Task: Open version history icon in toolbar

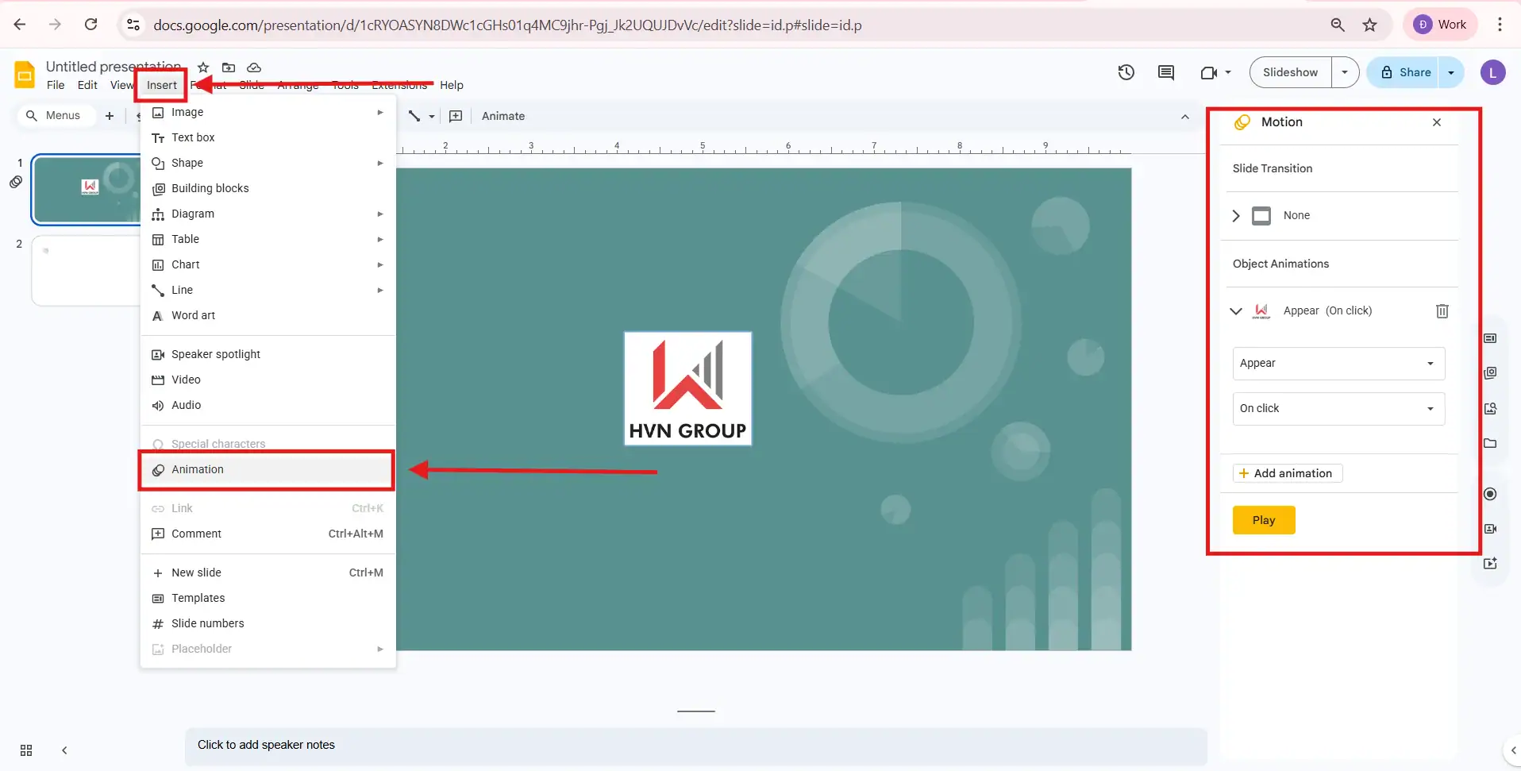Action: point(1126,72)
